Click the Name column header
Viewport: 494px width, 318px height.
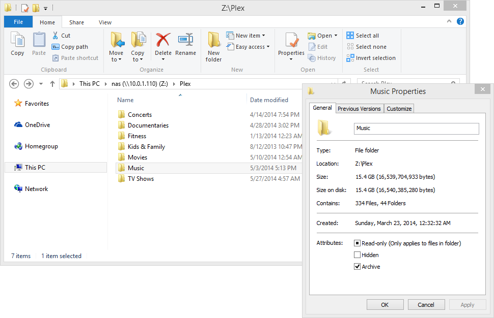pos(125,100)
